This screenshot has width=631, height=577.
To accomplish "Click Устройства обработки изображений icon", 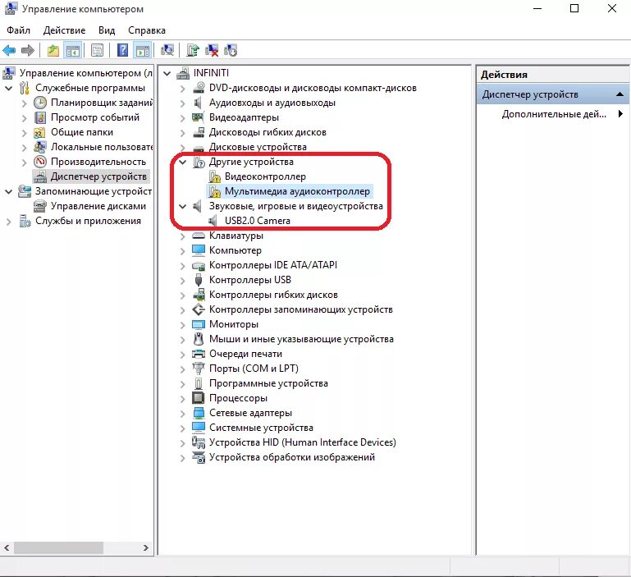I will (x=198, y=457).
